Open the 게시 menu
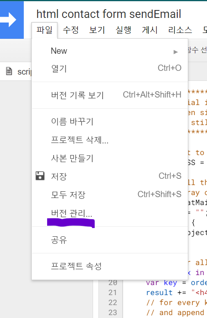Image resolution: width=207 pixels, height=318 pixels. pyautogui.click(x=150, y=30)
